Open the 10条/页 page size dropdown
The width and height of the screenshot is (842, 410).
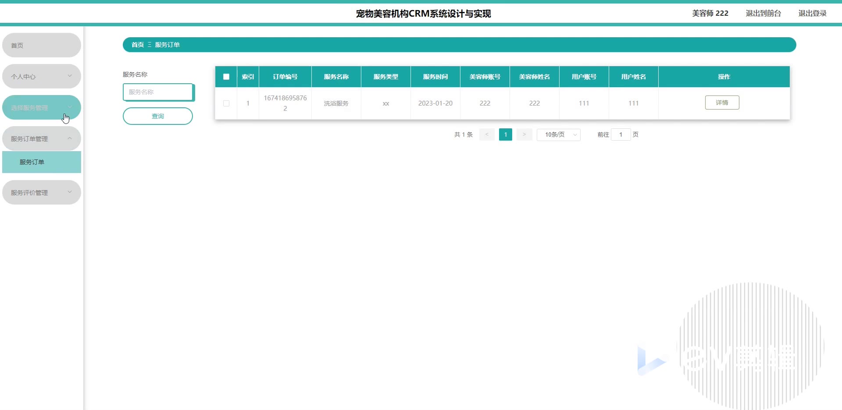point(559,134)
